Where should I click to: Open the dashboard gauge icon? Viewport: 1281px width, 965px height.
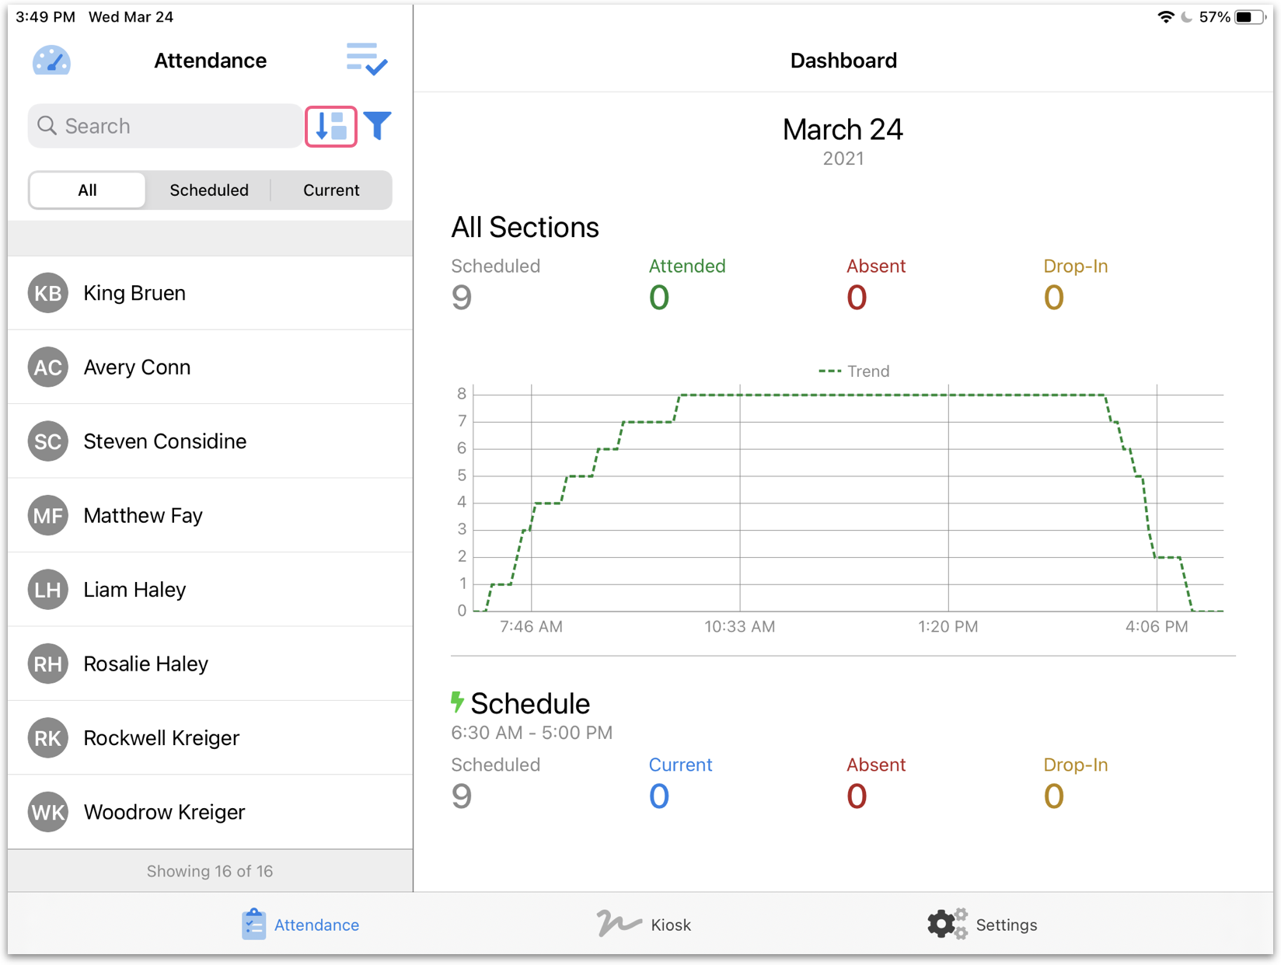tap(51, 61)
